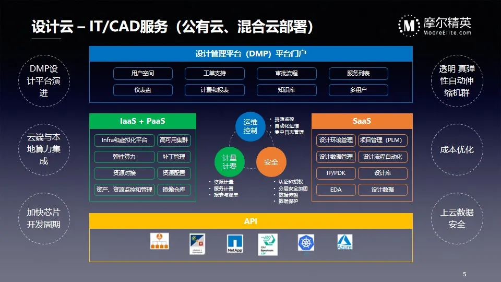Click the IaaS + PaaS green header
This screenshot has height=282, width=501.
(x=142, y=121)
